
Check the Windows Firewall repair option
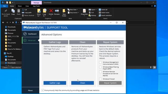[100, 79]
